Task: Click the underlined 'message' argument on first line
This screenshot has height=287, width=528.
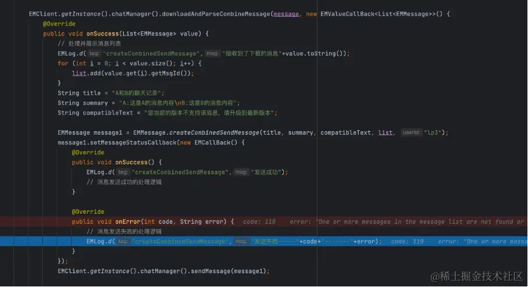Action: click(286, 14)
